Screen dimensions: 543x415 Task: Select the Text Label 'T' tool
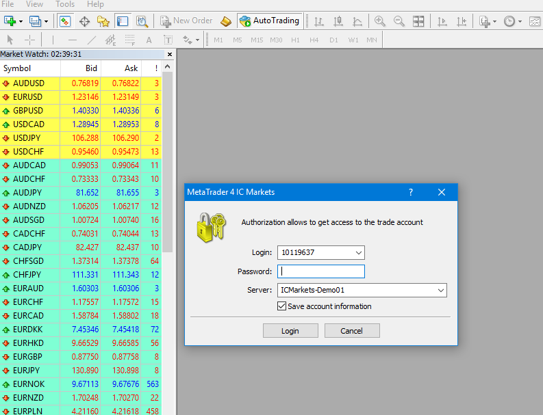click(168, 40)
